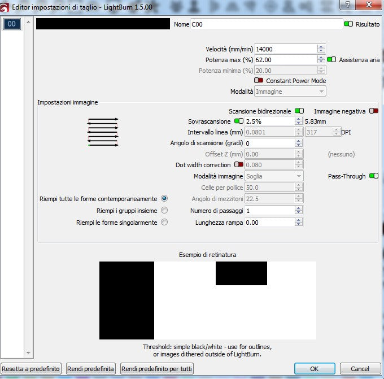
Task: Select layer 00 in the list
Action: (x=12, y=24)
